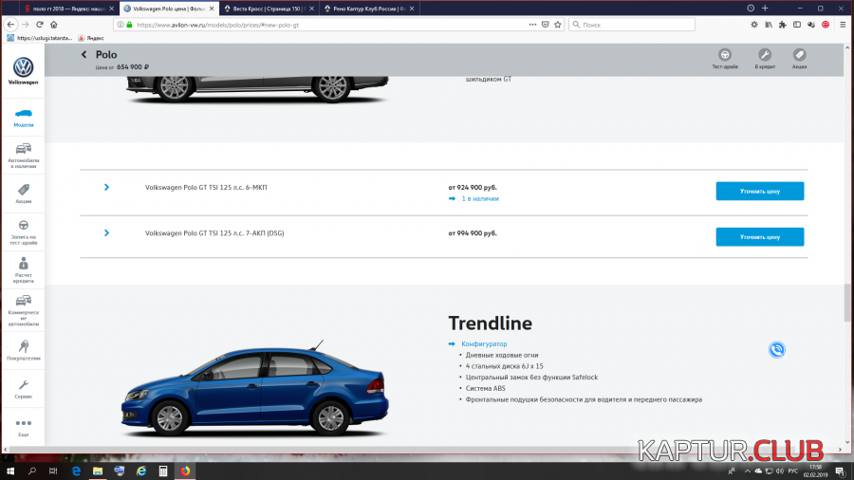The height and width of the screenshot is (480, 854).
Task: Open the extensions puzzle icon
Action: click(783, 25)
